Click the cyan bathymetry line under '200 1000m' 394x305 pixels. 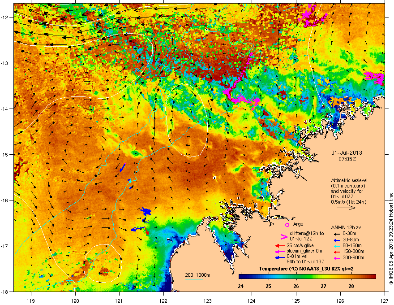click(194, 279)
